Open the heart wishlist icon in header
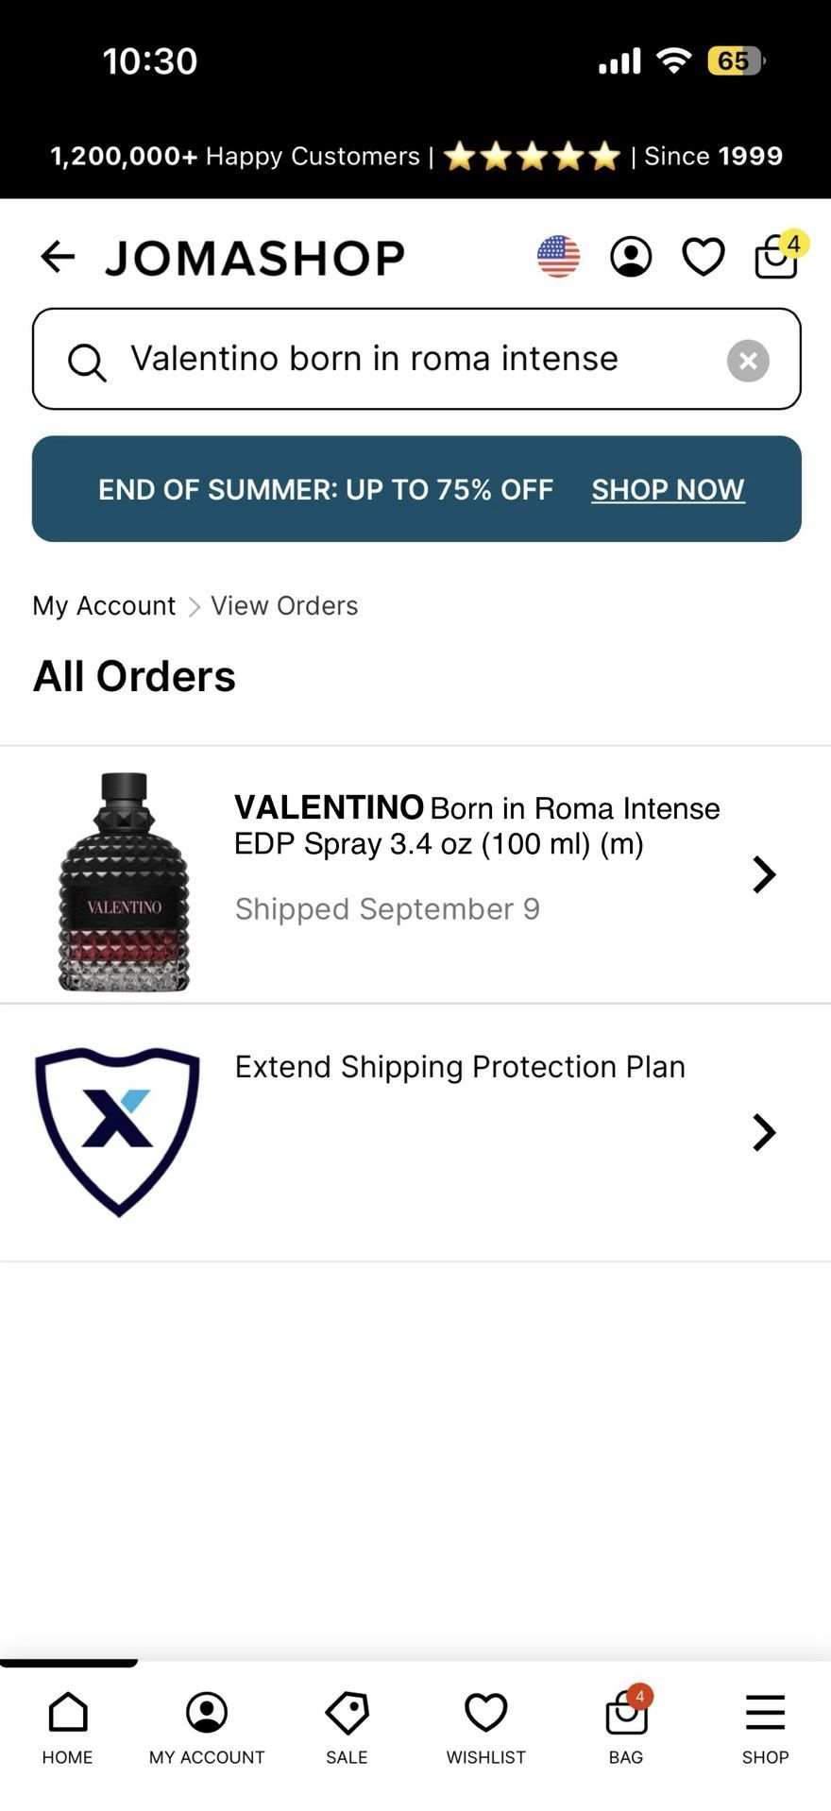The image size is (831, 1811). (704, 257)
